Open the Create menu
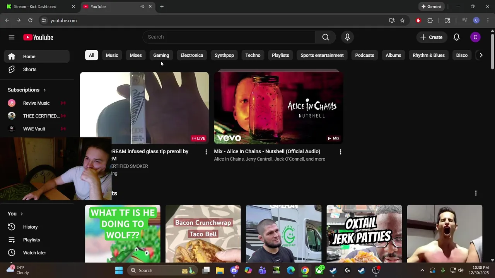 (432, 37)
